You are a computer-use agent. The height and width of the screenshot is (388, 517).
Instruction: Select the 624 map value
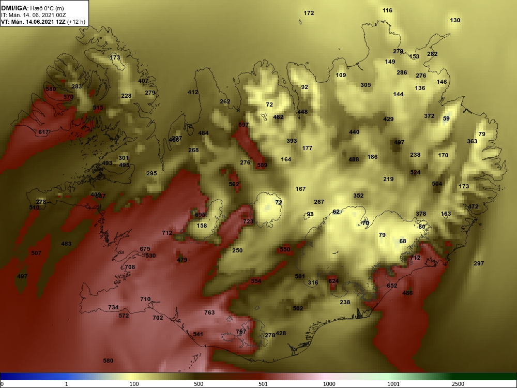point(333,281)
